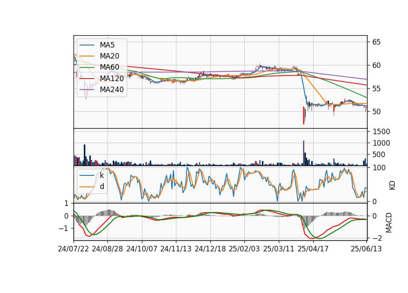Click the 55 price axis label
408x293 pixels.
(376, 89)
